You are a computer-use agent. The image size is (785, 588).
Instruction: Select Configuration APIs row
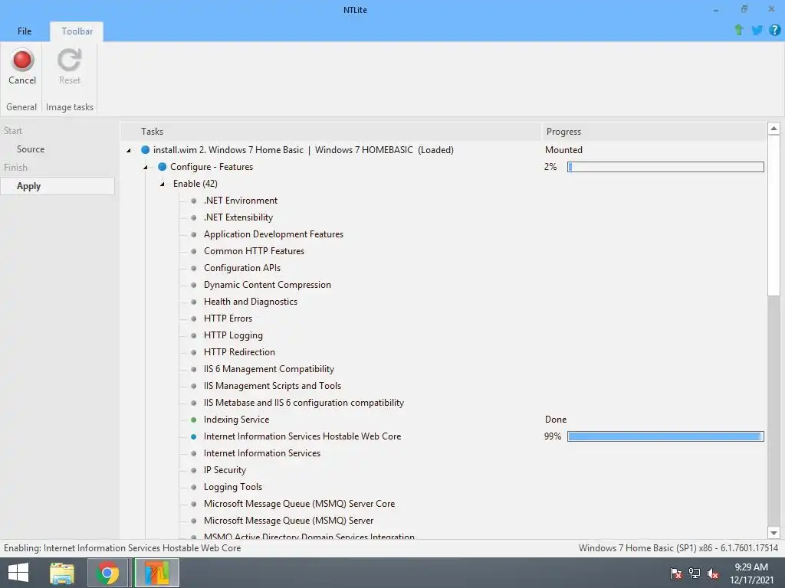coord(241,268)
